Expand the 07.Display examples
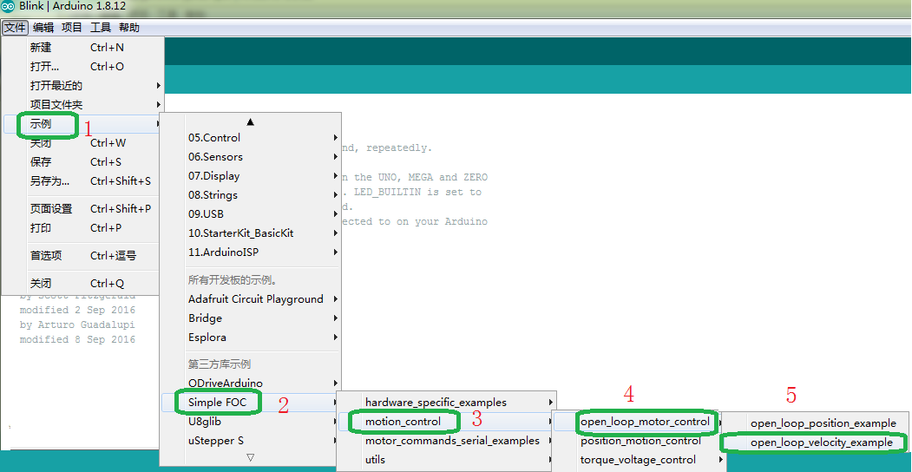Viewport: 912px width, 472px height. (251, 176)
